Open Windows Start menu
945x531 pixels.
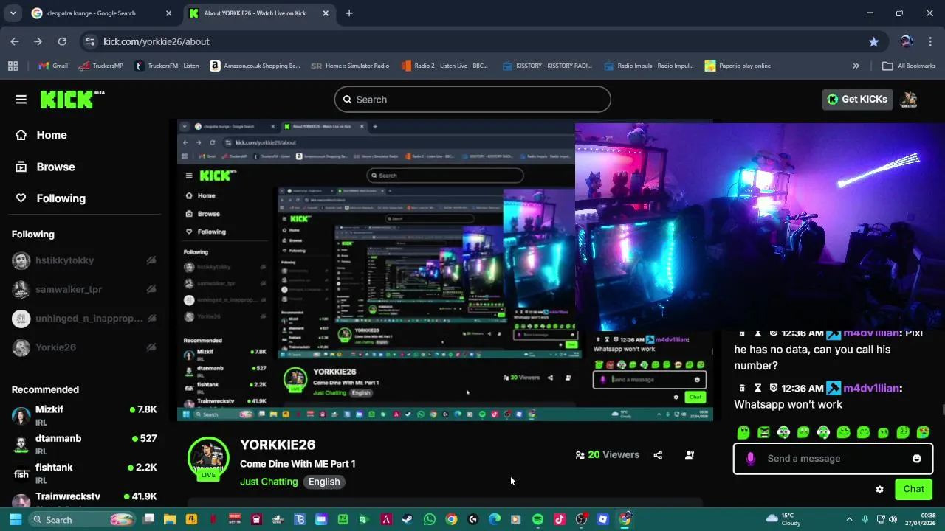point(16,519)
